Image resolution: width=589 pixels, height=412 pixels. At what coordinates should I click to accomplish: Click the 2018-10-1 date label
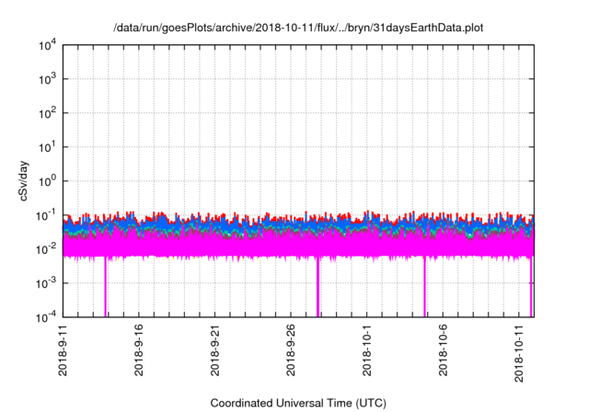click(x=367, y=350)
